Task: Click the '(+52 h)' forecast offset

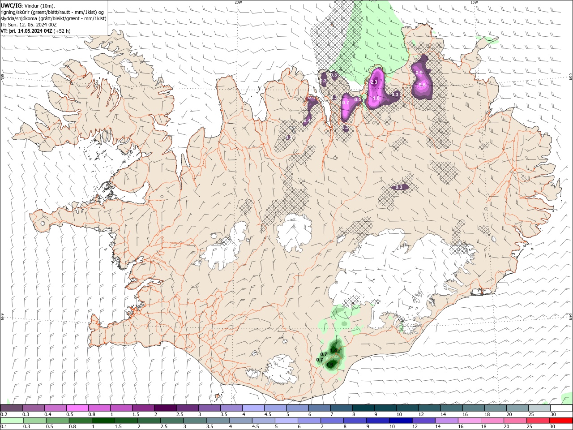Action: (62, 31)
